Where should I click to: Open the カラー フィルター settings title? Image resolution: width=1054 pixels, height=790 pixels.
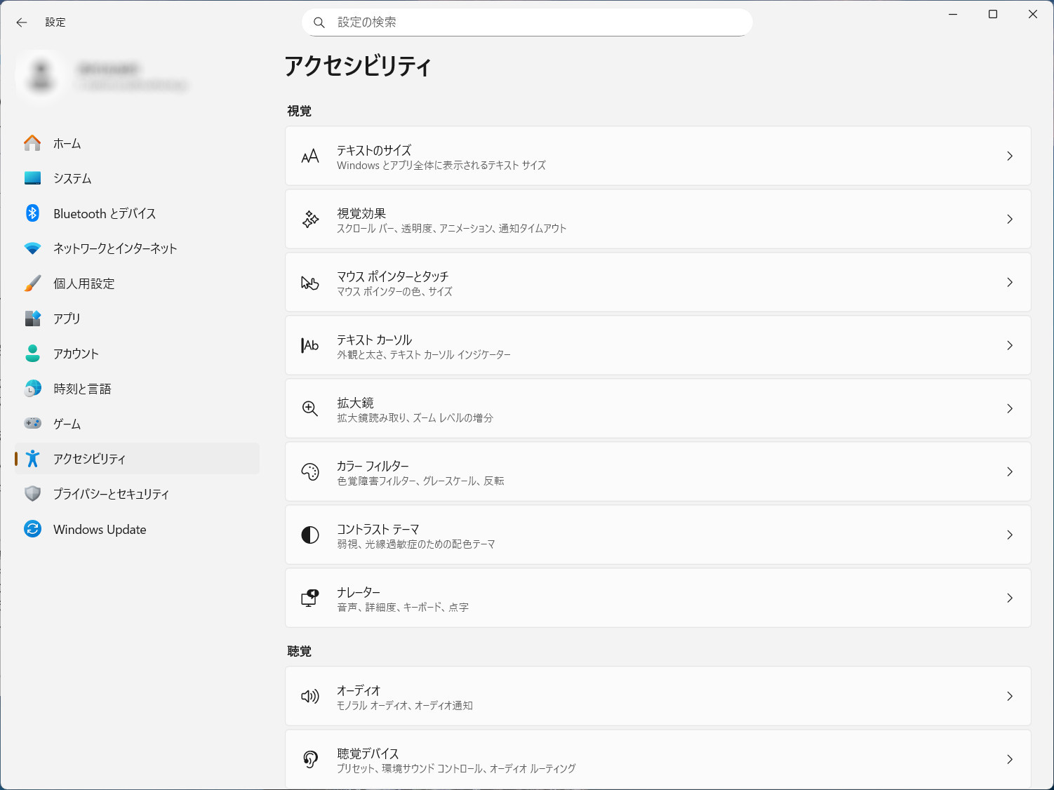373,466
